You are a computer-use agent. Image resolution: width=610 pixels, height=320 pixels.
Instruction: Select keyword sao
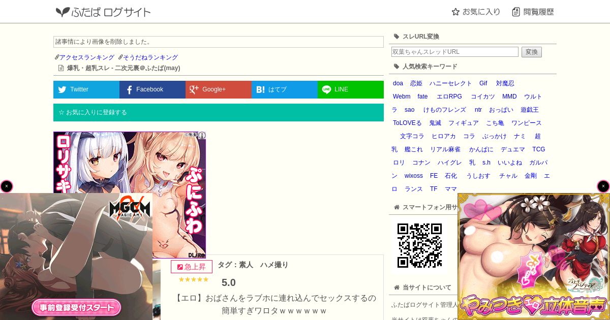[x=410, y=110]
